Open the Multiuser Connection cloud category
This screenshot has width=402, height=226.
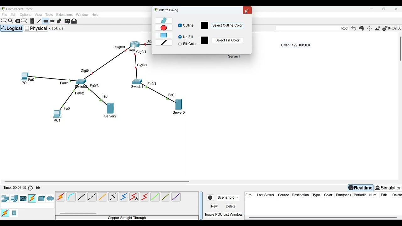pos(50,198)
